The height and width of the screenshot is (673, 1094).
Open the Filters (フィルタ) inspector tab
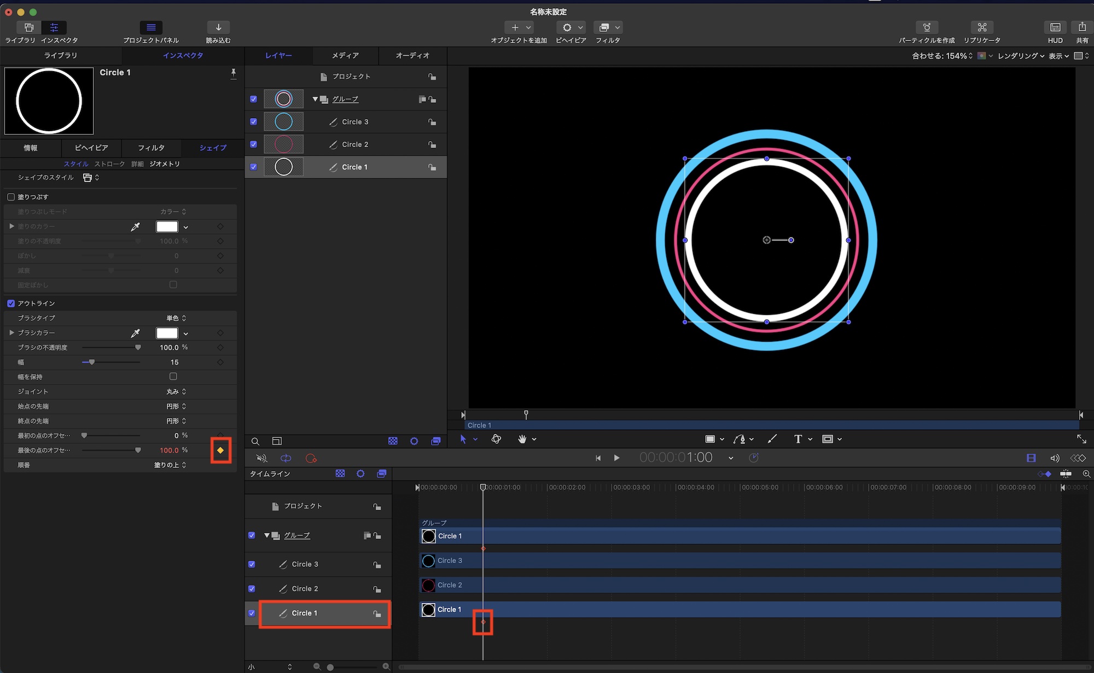pyautogui.click(x=151, y=148)
